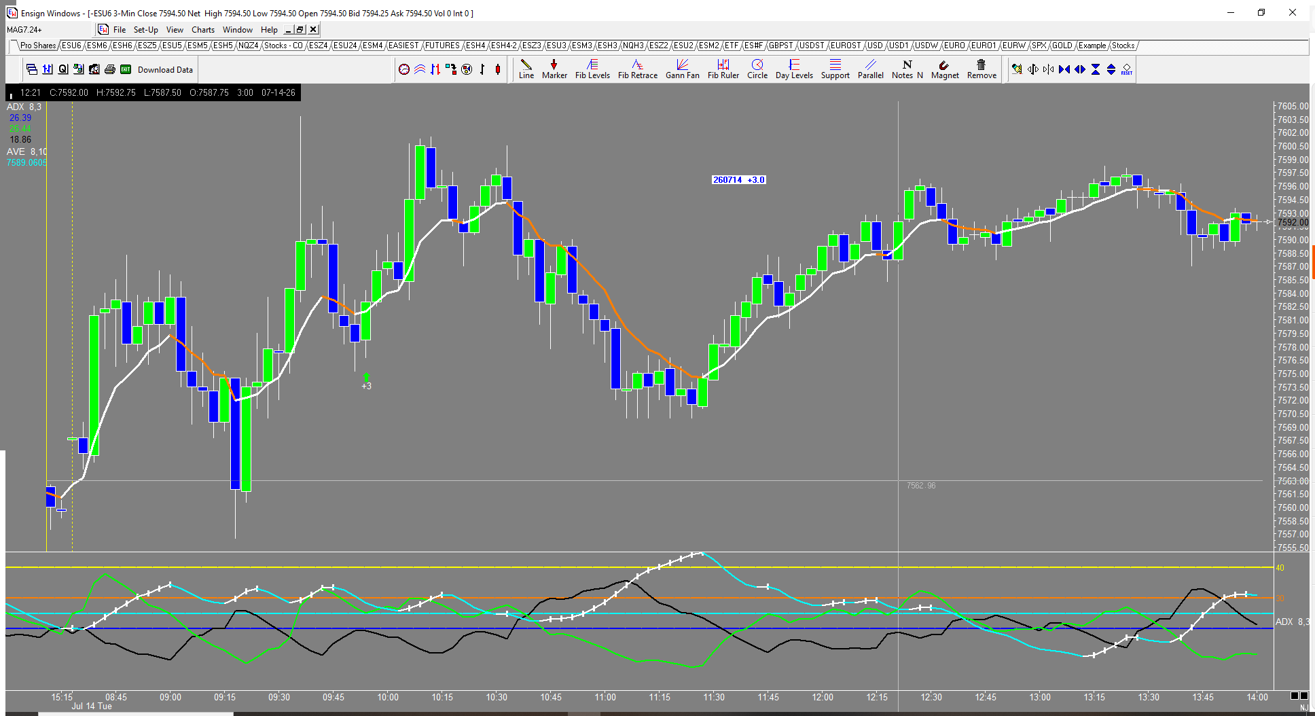1315x716 pixels.
Task: Click the Remove trash can tool
Action: tap(981, 69)
